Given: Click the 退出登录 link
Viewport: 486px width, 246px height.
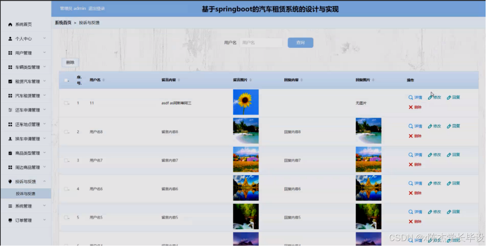Looking at the screenshot, I should point(97,9).
